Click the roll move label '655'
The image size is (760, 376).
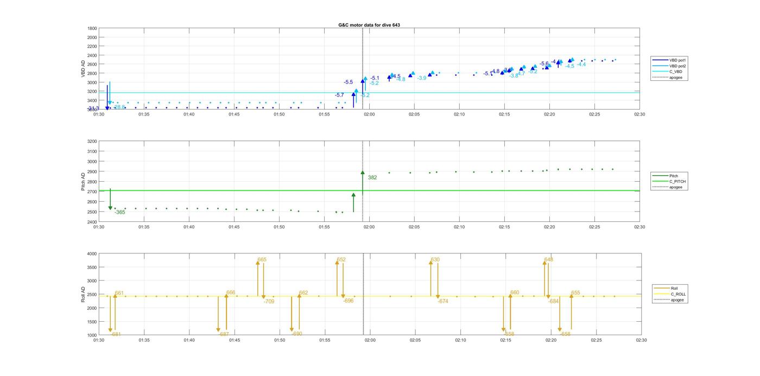(575, 292)
